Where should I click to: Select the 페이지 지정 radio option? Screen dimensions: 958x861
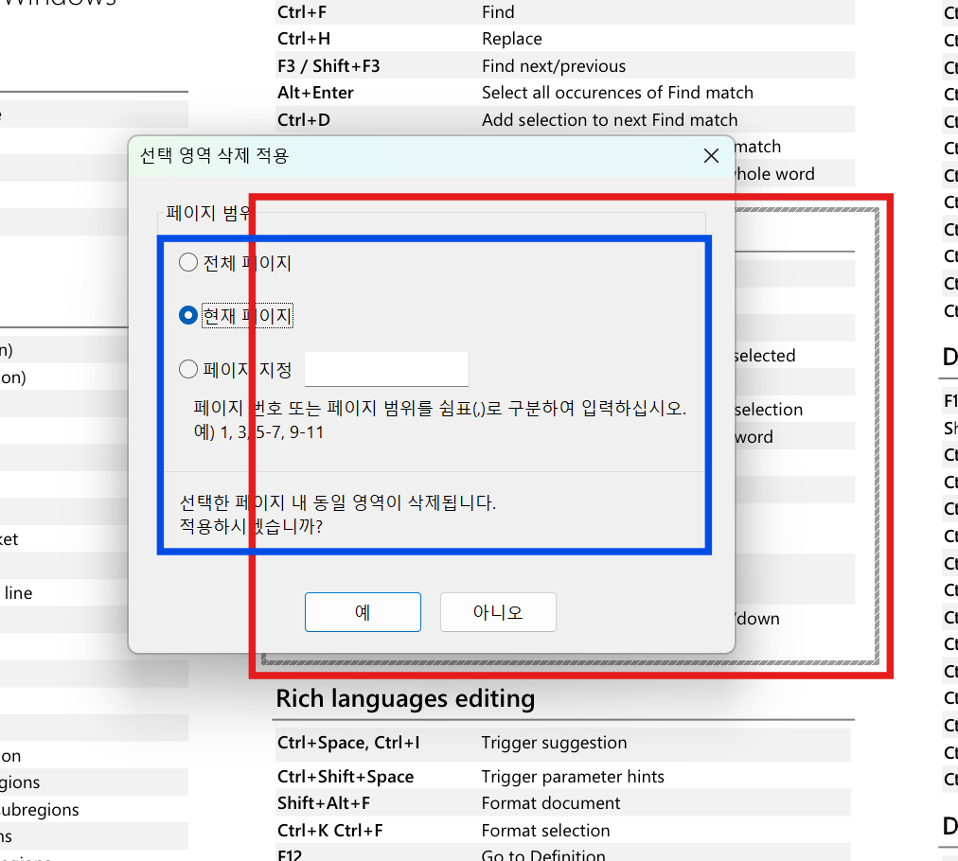pyautogui.click(x=235, y=369)
